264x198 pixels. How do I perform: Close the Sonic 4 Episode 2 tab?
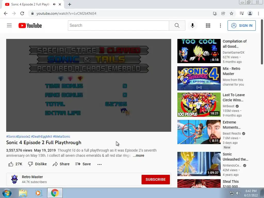click(x=60, y=4)
